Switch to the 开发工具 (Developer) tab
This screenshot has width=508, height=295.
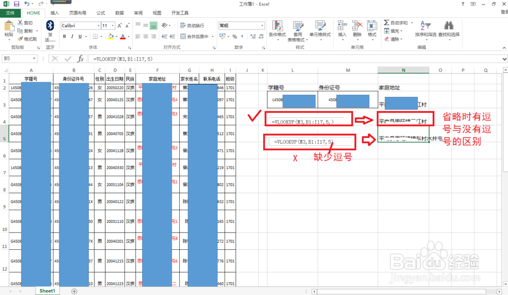coord(180,13)
